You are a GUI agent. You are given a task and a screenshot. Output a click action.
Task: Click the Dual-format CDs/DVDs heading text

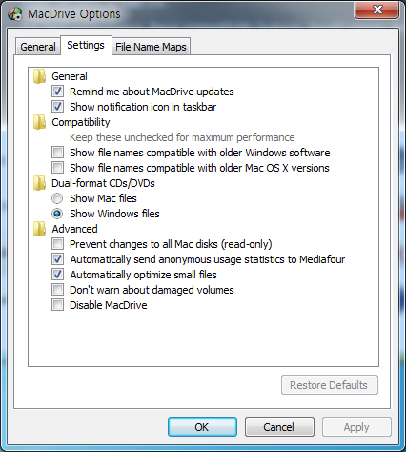coord(103,183)
